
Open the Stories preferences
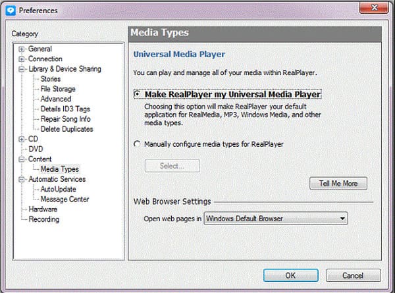[51, 79]
